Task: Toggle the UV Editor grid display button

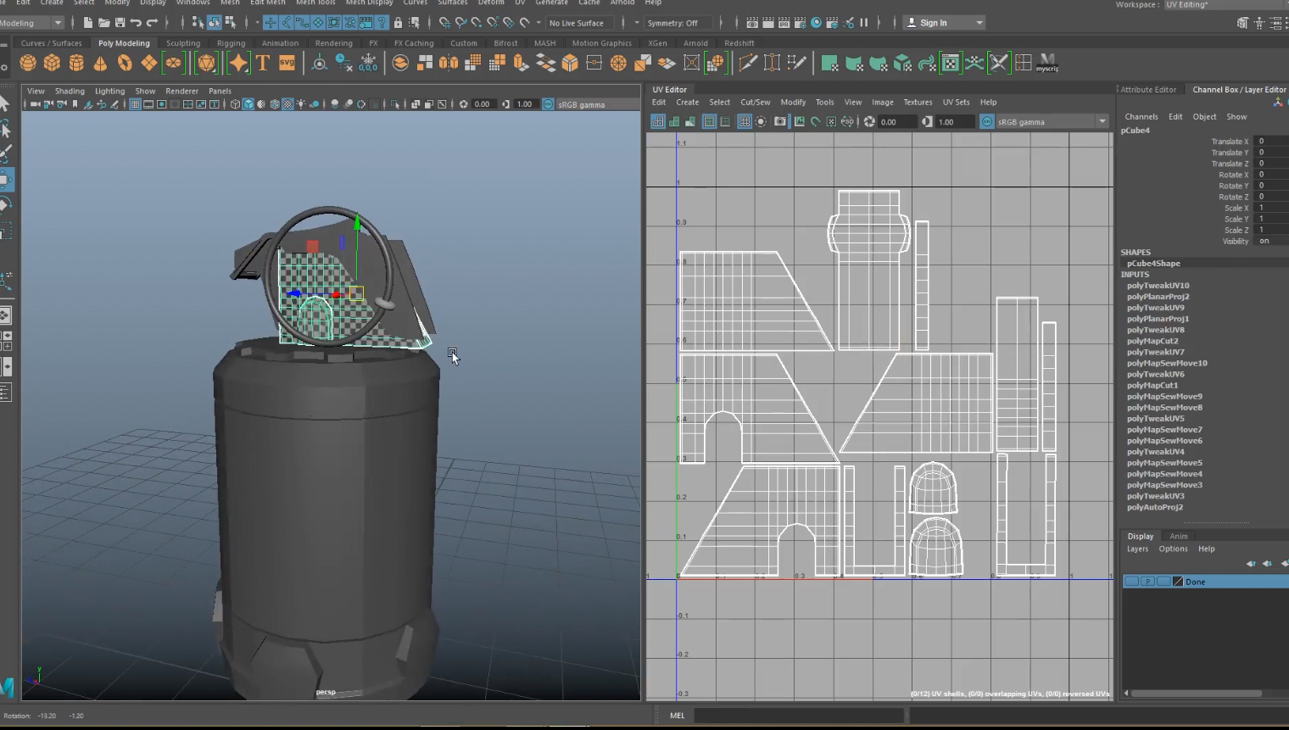Action: (x=744, y=122)
